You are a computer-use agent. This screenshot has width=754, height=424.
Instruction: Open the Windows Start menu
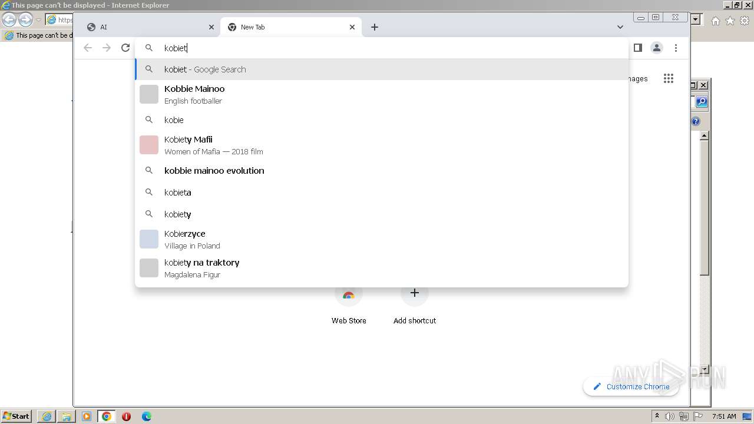pyautogui.click(x=16, y=416)
